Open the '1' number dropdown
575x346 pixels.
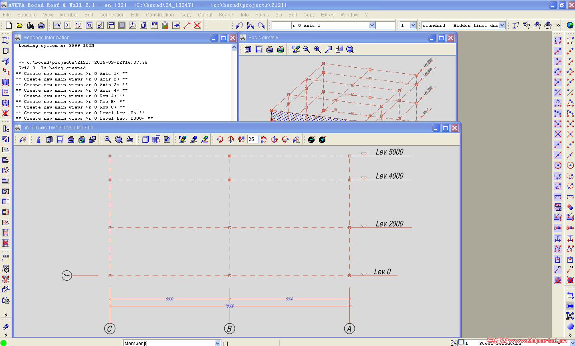pyautogui.click(x=413, y=25)
